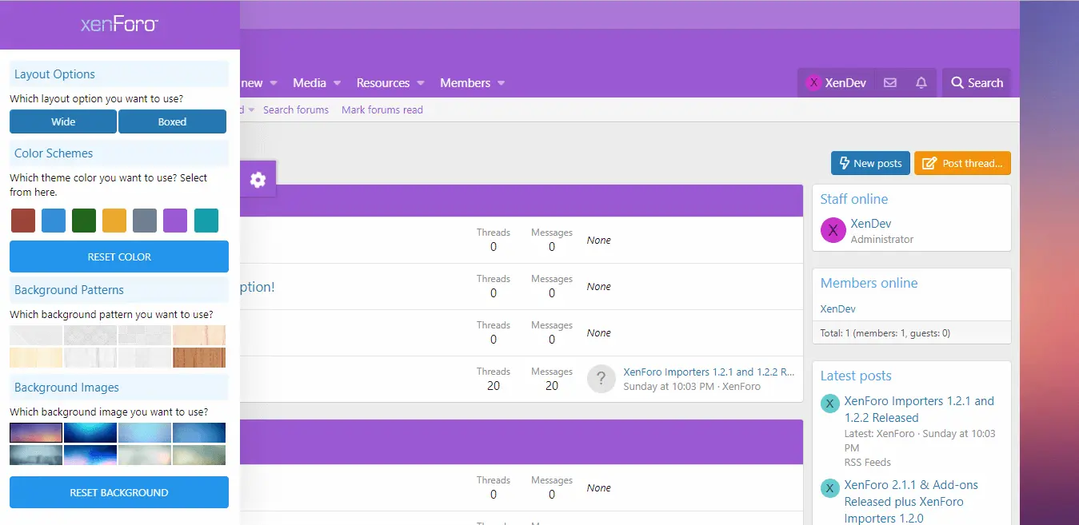Select the brick red theme color swatch
The image size is (1079, 525).
(23, 221)
